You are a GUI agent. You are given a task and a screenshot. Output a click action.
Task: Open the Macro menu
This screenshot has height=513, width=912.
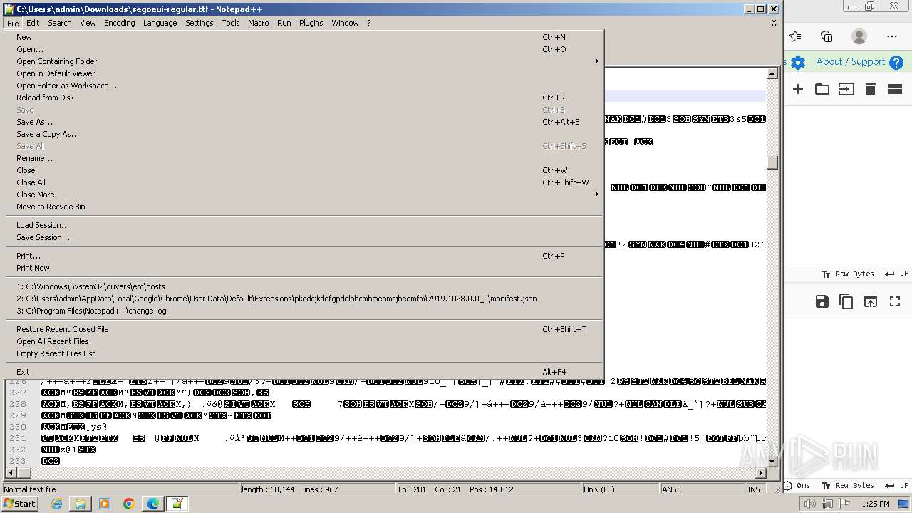click(x=259, y=23)
